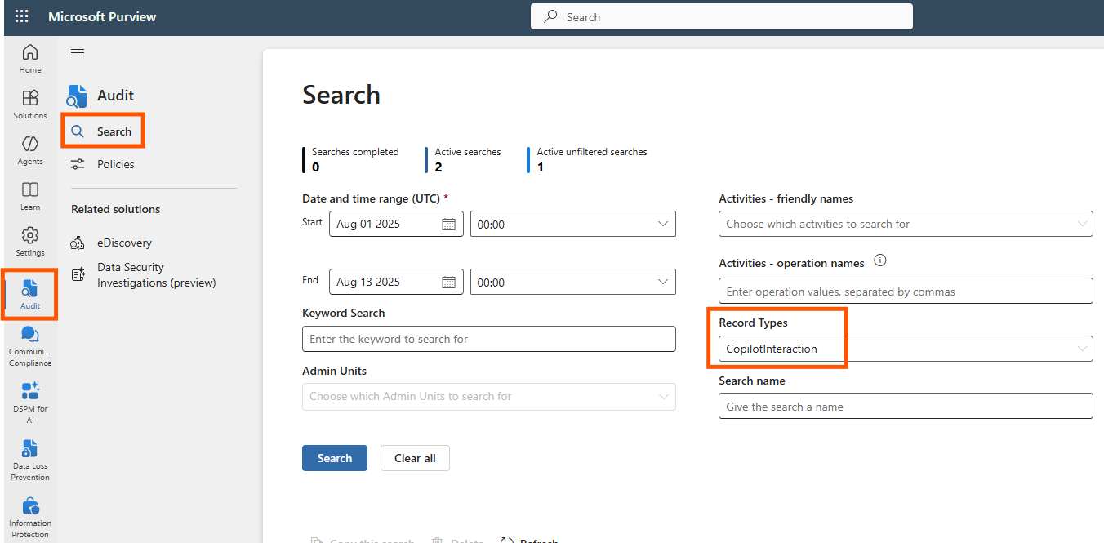Click the magnifier icon in top search bar
The height and width of the screenshot is (543, 1104).
pyautogui.click(x=552, y=16)
